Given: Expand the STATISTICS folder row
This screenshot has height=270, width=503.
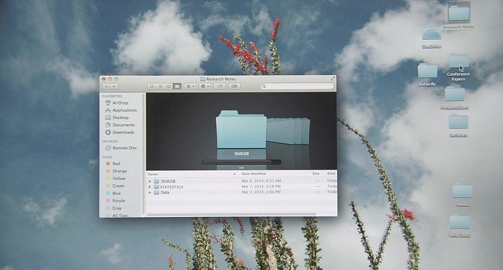Looking at the screenshot, I should (150, 187).
